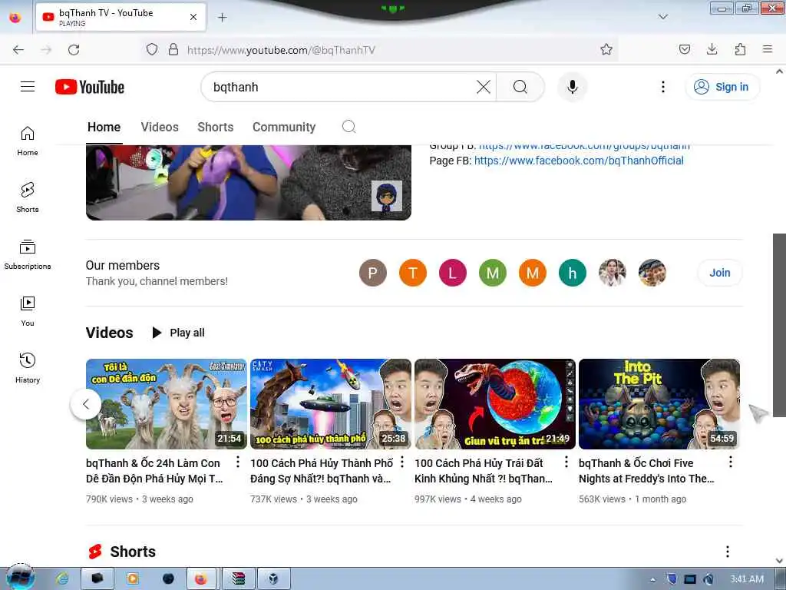Viewport: 786px width, 590px height.
Task: Open the Shorts section three-dot menu
Action: pos(728,552)
